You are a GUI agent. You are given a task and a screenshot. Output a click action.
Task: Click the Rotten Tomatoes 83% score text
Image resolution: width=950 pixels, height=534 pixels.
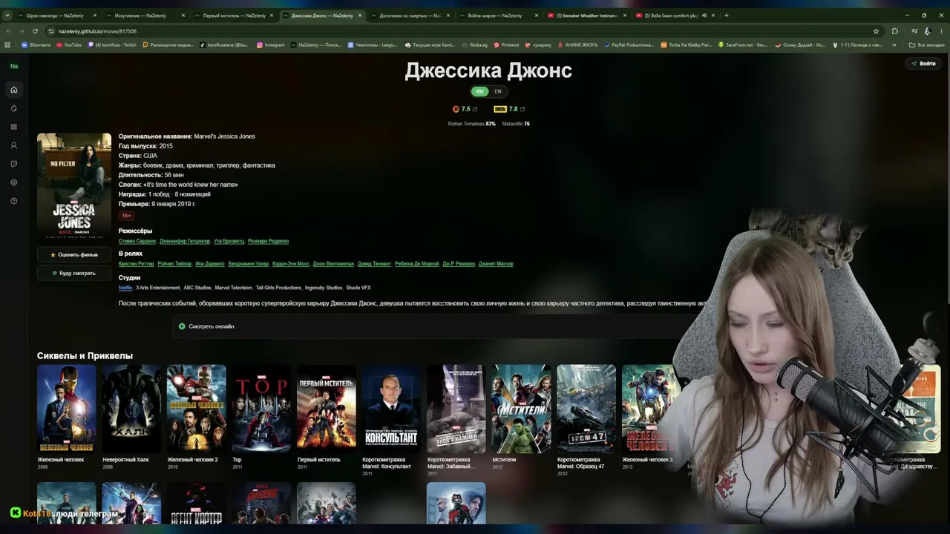[x=472, y=124]
